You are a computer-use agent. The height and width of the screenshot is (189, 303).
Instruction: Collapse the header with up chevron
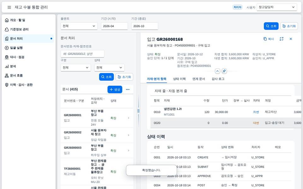click(217, 71)
